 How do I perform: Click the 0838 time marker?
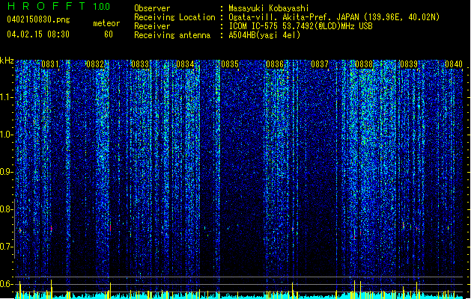point(364,64)
